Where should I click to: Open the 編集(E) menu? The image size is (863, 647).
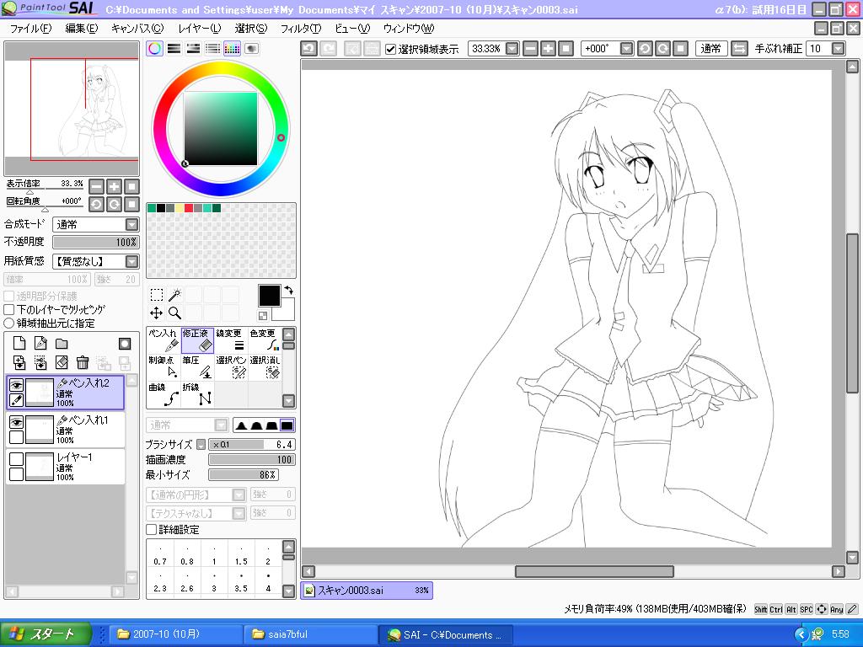82,28
